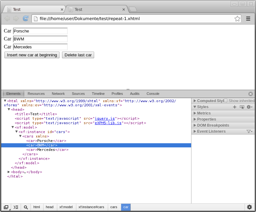
Task: Collapse the xf:instance cars node
Action: [16, 131]
